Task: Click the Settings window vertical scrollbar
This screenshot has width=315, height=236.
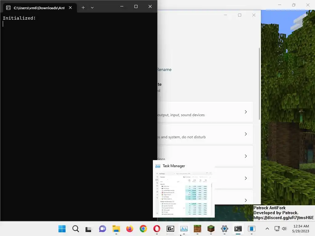Action: [x=259, y=84]
